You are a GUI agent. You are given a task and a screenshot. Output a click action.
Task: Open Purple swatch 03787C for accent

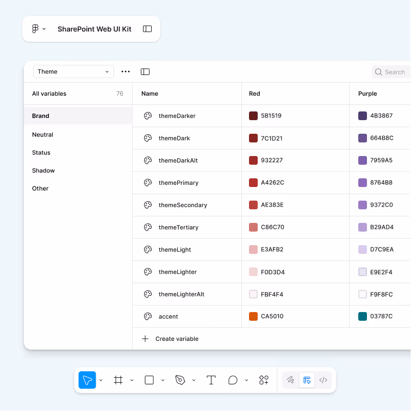point(363,316)
